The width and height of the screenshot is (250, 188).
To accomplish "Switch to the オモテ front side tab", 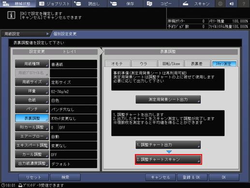I will click(x=118, y=63).
